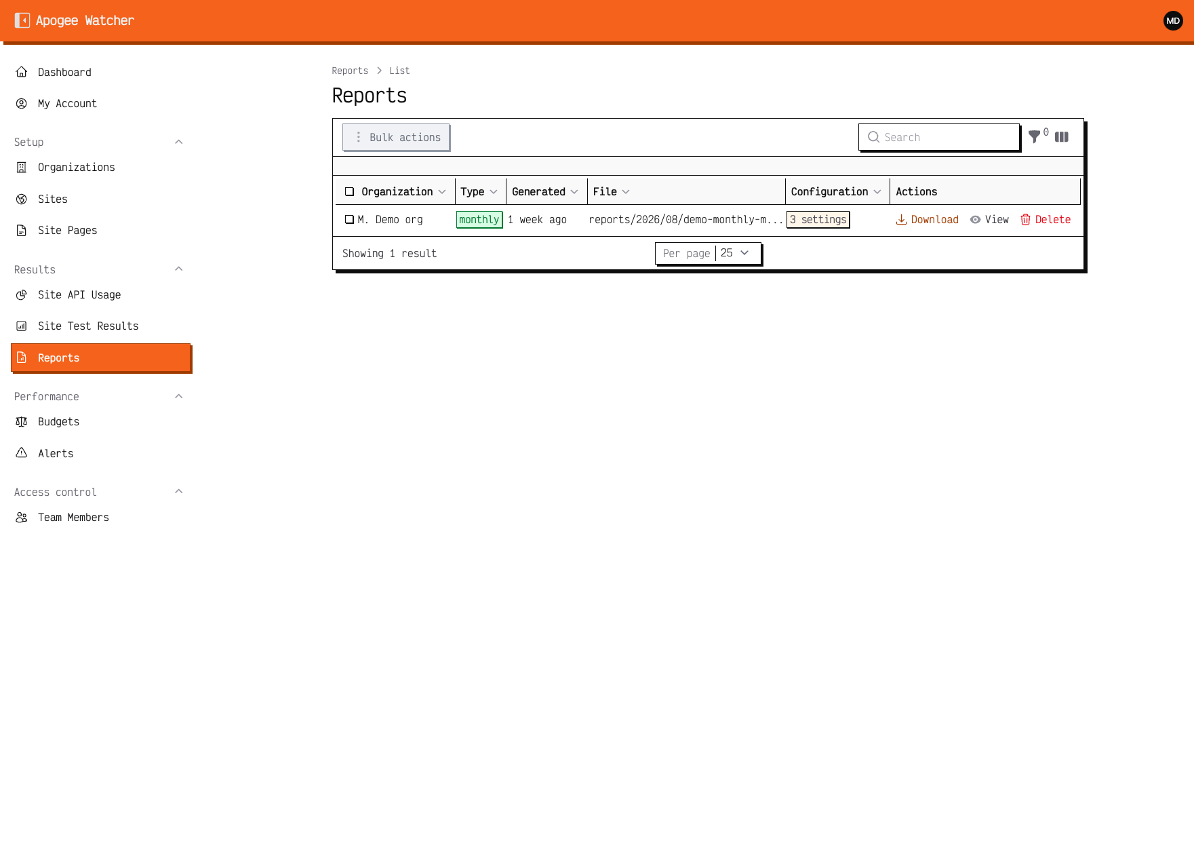Click the Alerts warning triangle icon
1194x848 pixels.
click(22, 453)
